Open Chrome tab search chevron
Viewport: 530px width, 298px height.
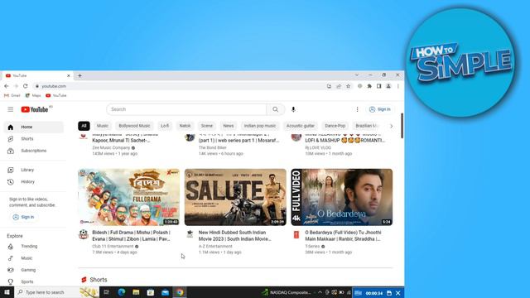click(x=357, y=75)
